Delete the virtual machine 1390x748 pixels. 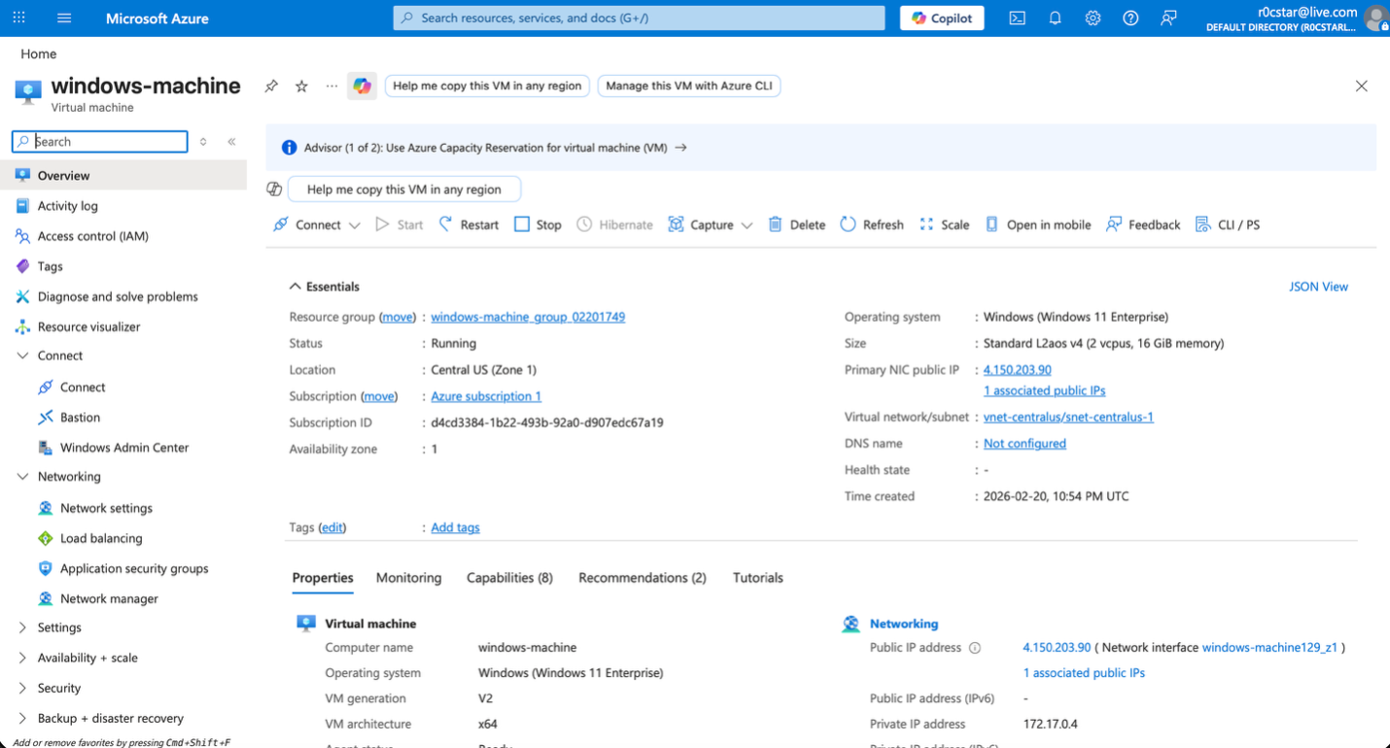(796, 224)
